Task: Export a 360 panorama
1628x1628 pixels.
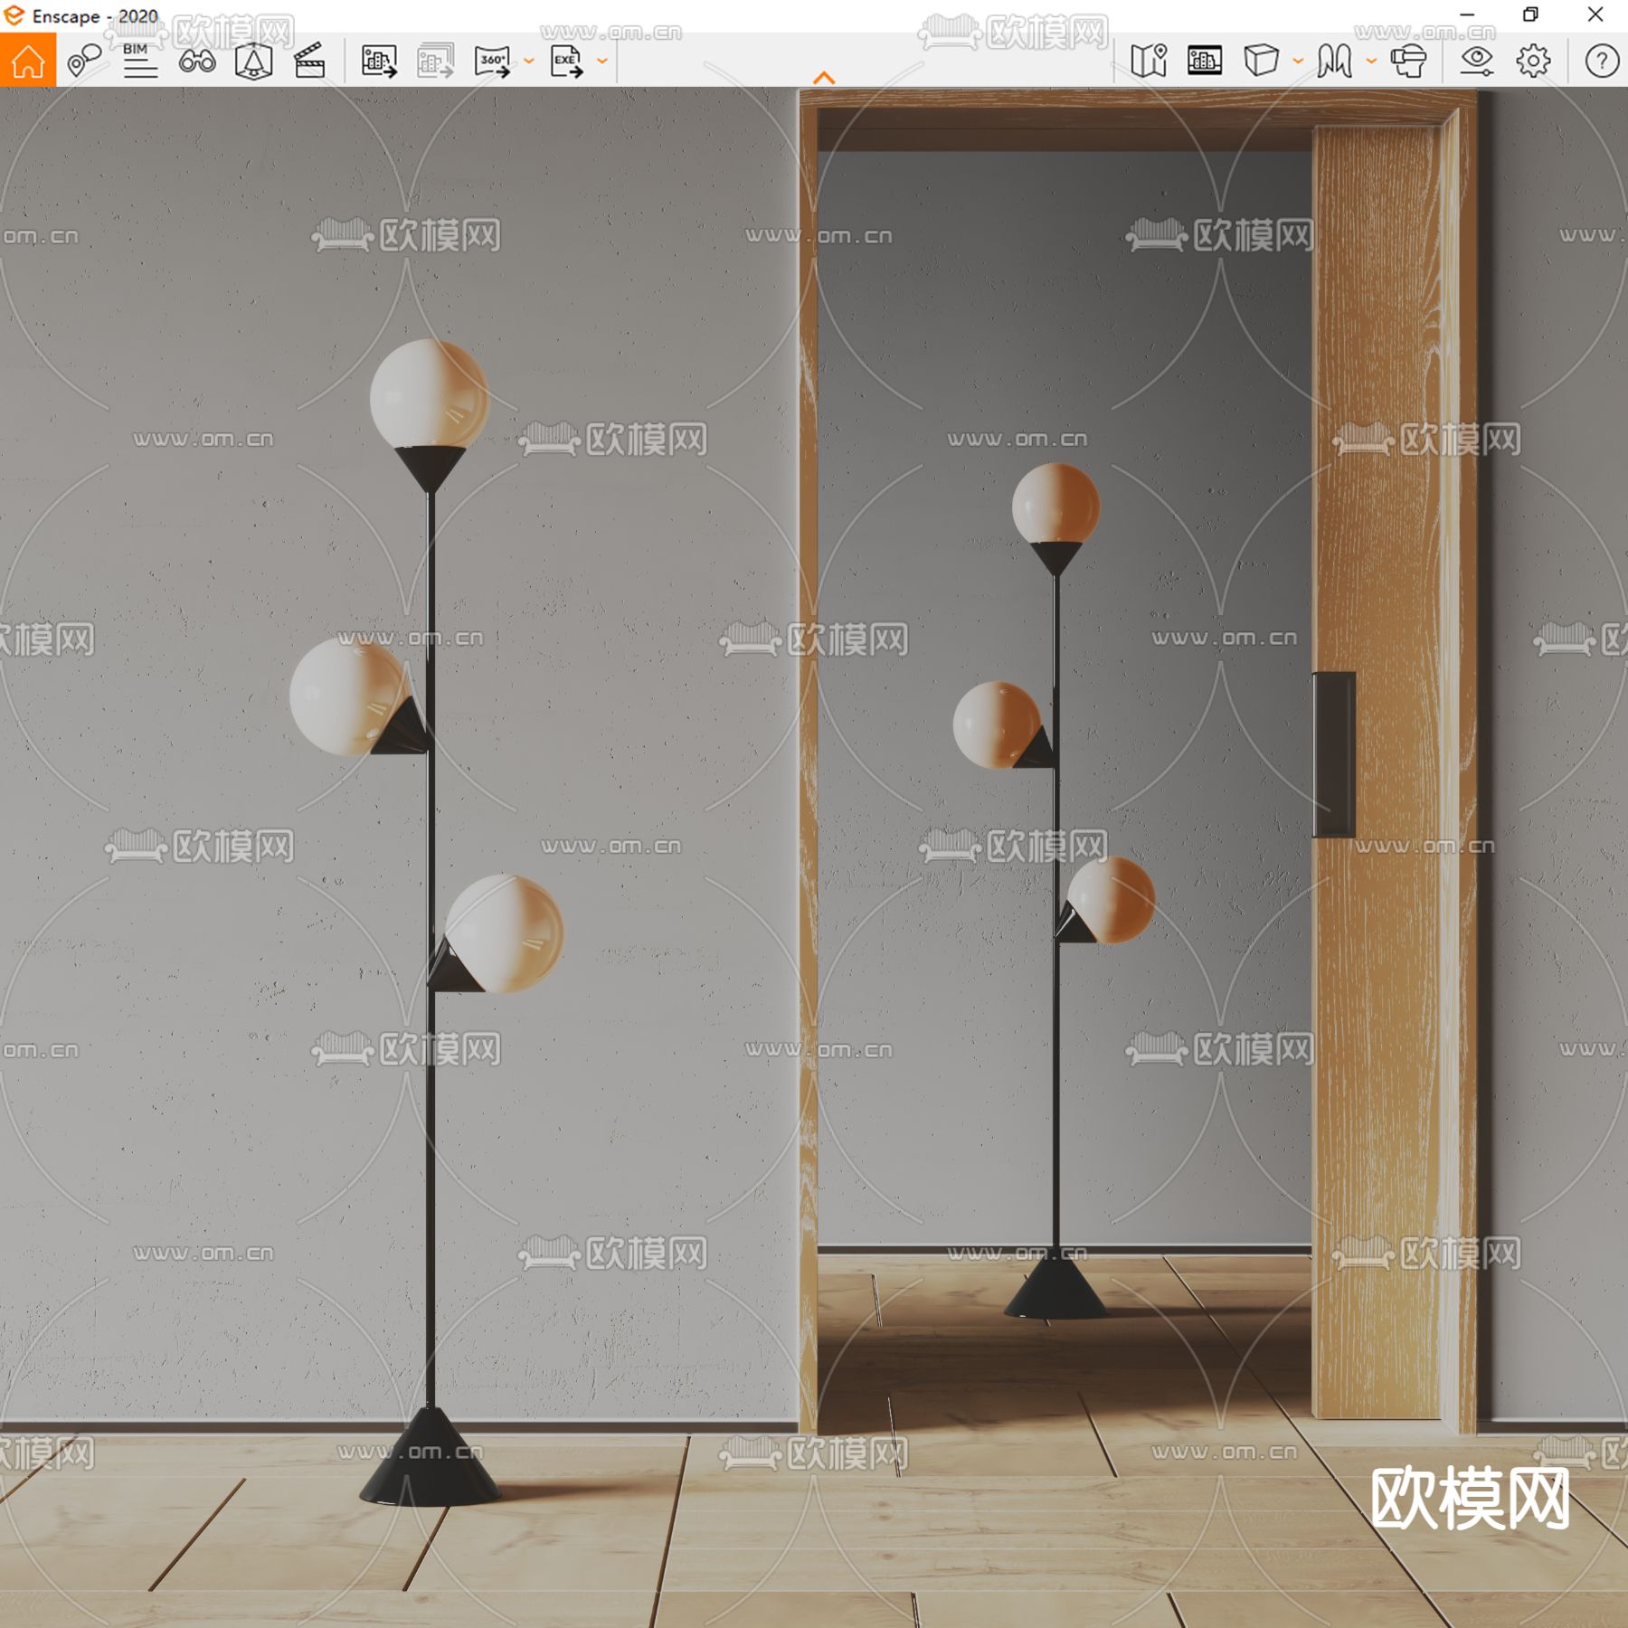Action: tap(492, 61)
